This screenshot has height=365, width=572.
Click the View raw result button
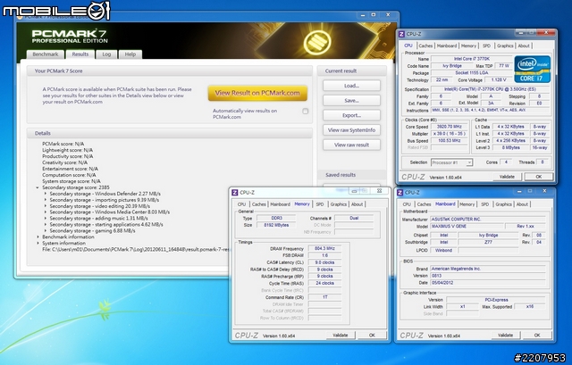(x=351, y=145)
